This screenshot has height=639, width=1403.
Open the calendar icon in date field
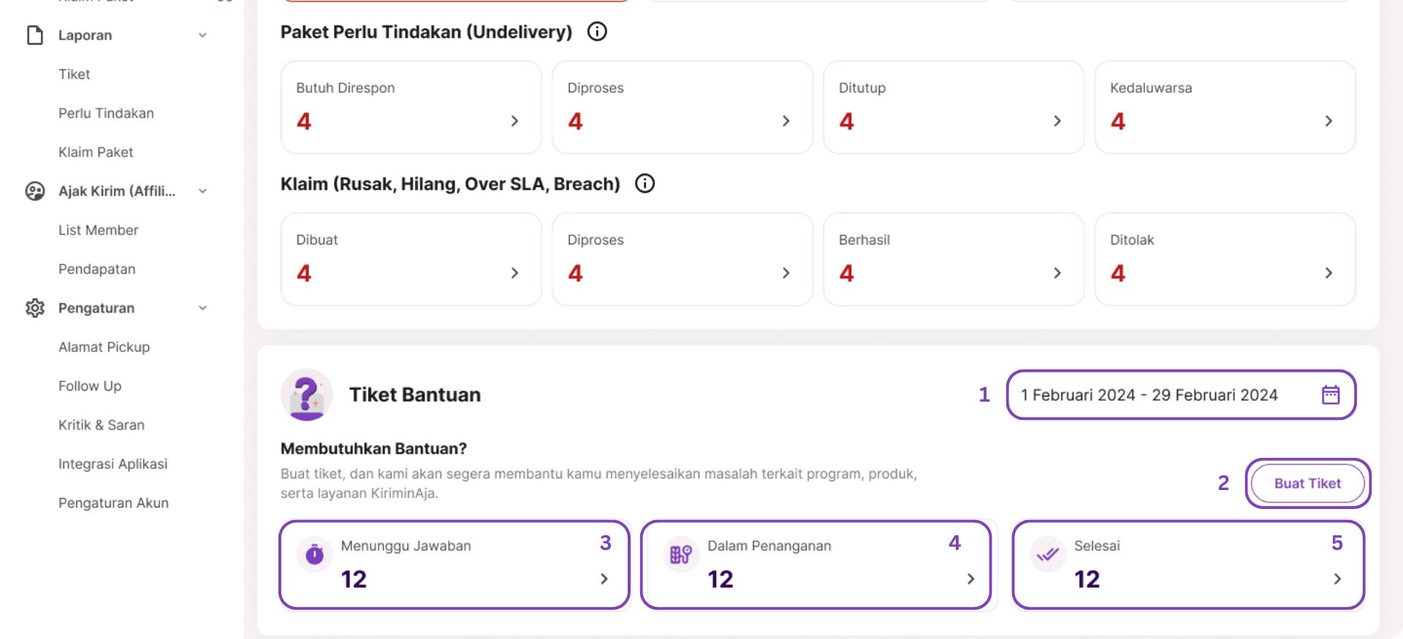tap(1331, 395)
